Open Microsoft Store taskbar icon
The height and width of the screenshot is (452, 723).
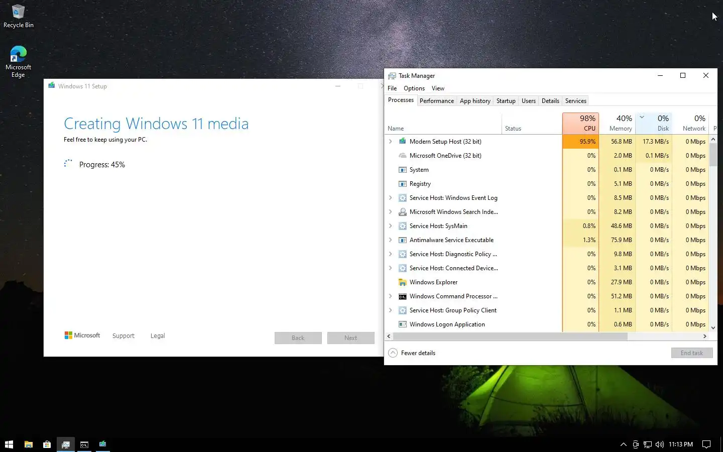coord(47,444)
